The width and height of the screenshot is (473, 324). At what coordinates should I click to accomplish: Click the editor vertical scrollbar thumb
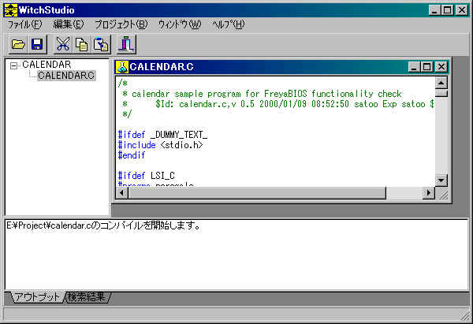point(441,92)
